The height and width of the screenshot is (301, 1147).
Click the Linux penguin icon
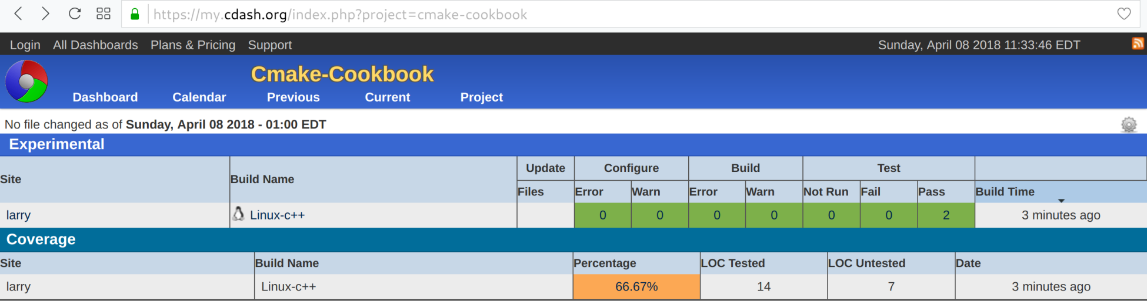coord(238,214)
